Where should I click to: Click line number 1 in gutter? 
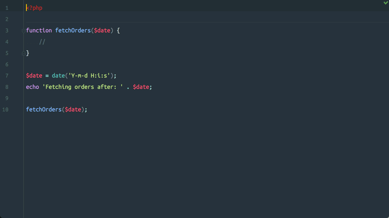7,8
